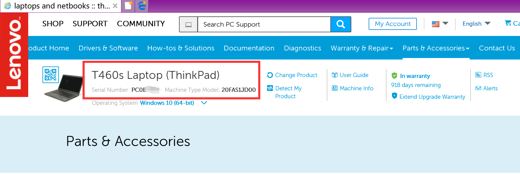
Task: Open the Warranty & Repair menu
Action: point(362,48)
